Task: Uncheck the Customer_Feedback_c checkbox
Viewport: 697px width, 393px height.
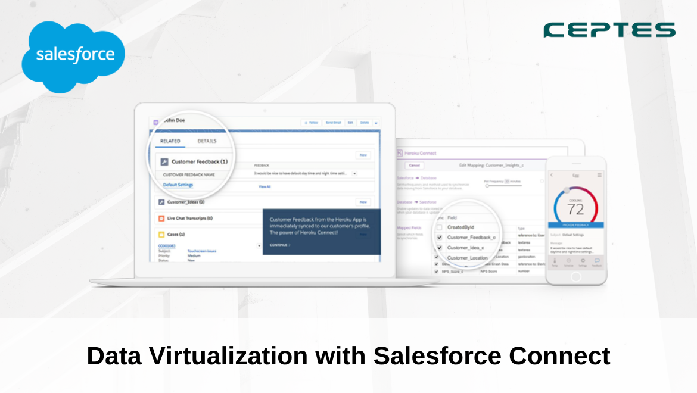Action: (x=440, y=238)
